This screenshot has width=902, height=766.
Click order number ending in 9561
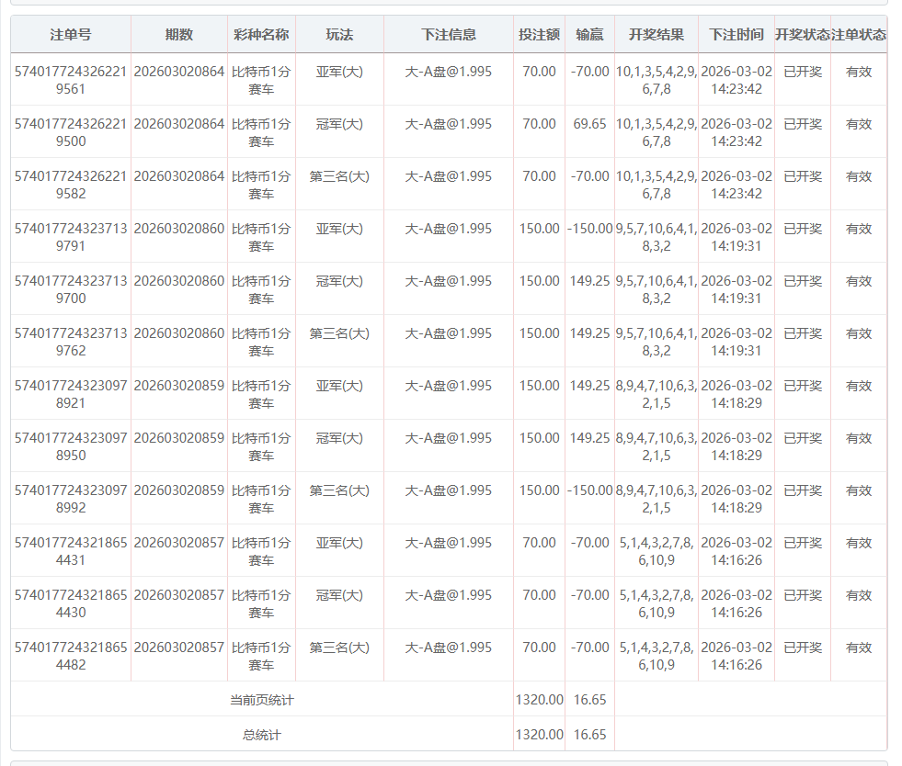[x=71, y=80]
